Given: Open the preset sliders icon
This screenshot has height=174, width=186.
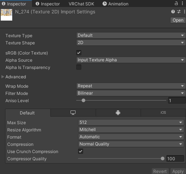Looking at the screenshot, I should pos(179,12).
